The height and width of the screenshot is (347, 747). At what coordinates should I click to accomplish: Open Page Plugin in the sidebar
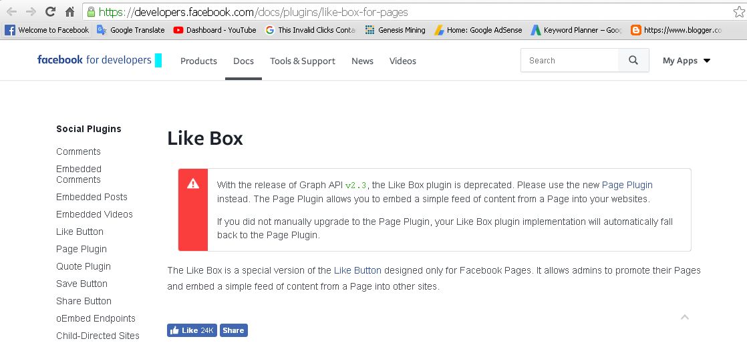82,249
